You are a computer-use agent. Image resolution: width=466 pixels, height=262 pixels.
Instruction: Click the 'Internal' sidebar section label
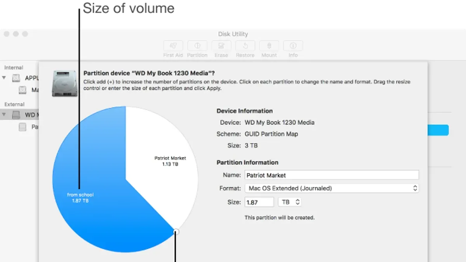click(x=14, y=68)
